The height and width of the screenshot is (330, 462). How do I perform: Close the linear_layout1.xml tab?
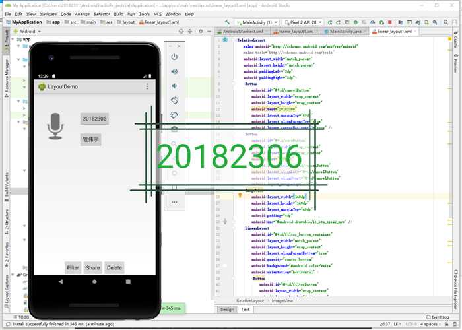coord(415,31)
